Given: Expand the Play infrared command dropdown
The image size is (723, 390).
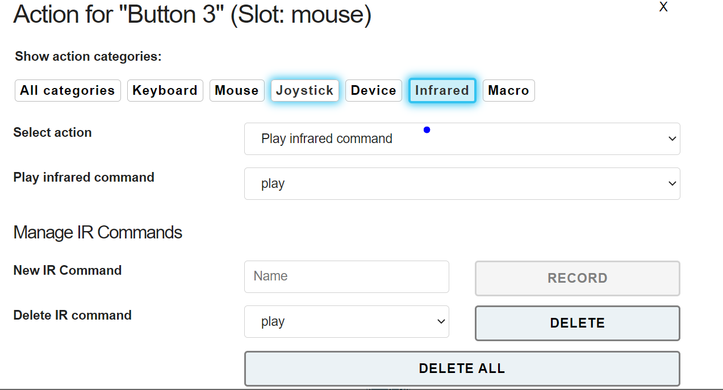Looking at the screenshot, I should pyautogui.click(x=462, y=183).
